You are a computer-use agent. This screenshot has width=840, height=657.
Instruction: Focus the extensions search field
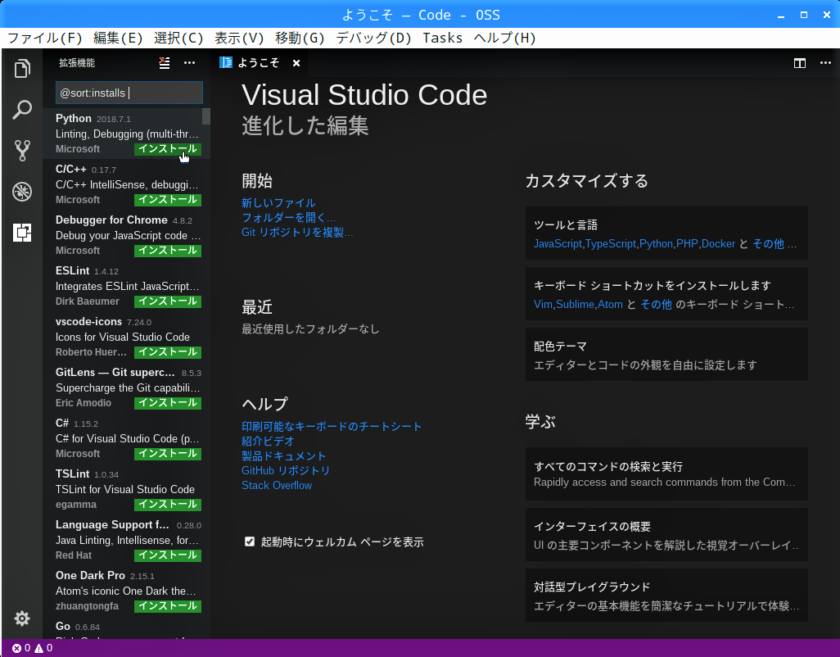click(x=129, y=93)
